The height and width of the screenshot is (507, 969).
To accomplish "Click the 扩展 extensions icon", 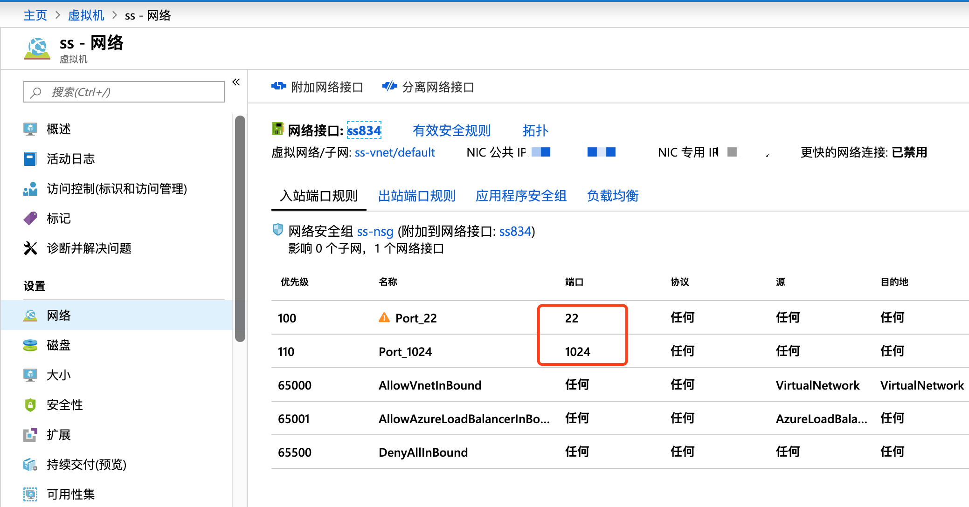I will click(30, 435).
